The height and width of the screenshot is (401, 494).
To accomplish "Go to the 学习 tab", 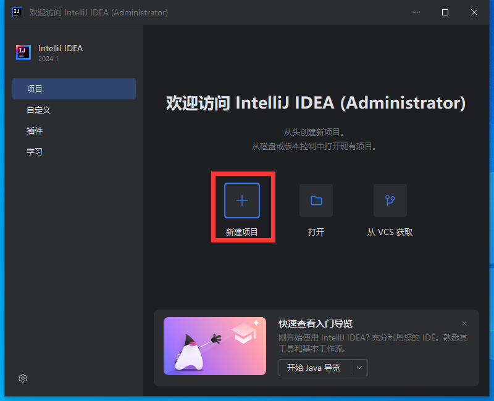I will (x=74, y=152).
